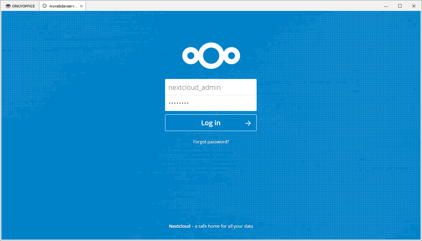The width and height of the screenshot is (422, 241).
Task: Focus the username field showing nextcloud_admin
Action: 211,87
